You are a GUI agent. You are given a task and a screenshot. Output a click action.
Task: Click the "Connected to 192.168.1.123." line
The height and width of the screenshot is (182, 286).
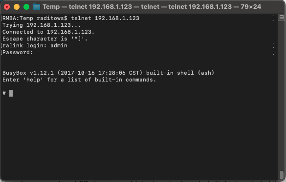point(48,32)
